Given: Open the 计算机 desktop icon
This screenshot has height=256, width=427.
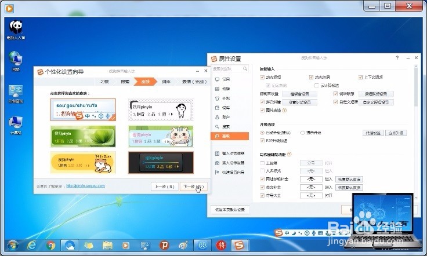Looking at the screenshot, I should [x=16, y=126].
